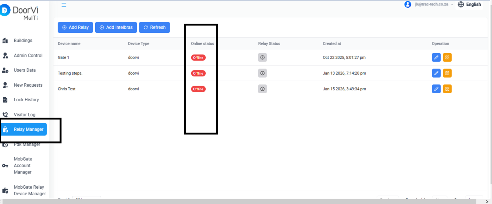Click the globe language icon

click(461, 4)
